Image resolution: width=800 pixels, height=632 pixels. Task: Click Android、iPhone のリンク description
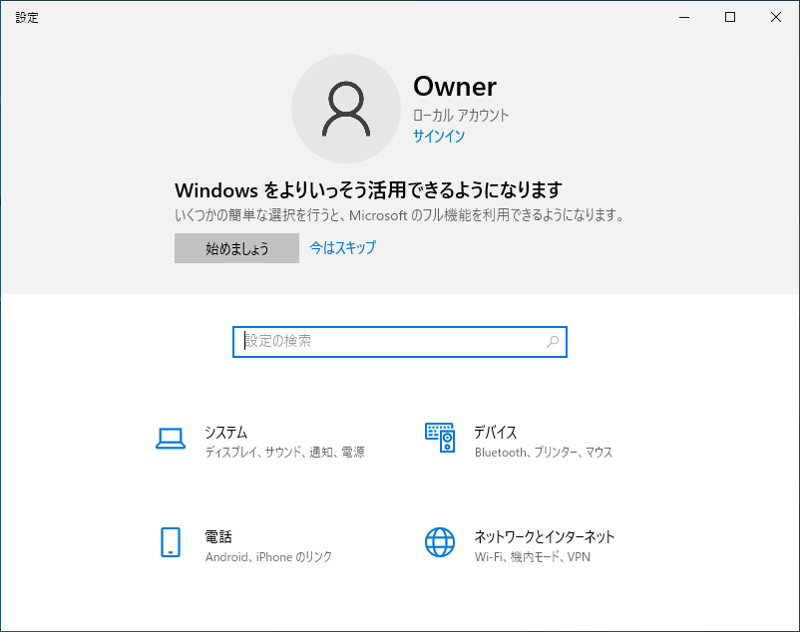pos(268,556)
